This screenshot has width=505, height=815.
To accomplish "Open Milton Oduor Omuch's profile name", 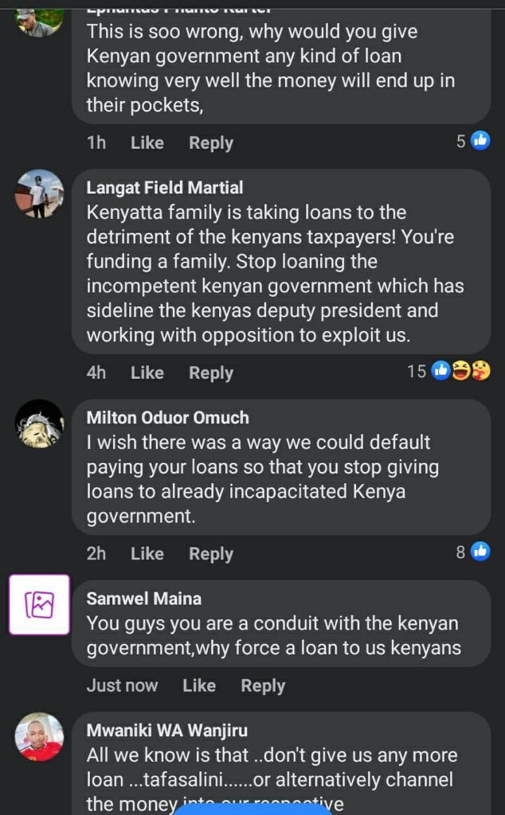I will click(x=167, y=417).
